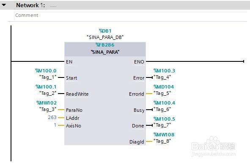The height and width of the screenshot is (163, 250).
Task: Collapse Network 1 with the triangle arrow
Action: tap(4, 5)
